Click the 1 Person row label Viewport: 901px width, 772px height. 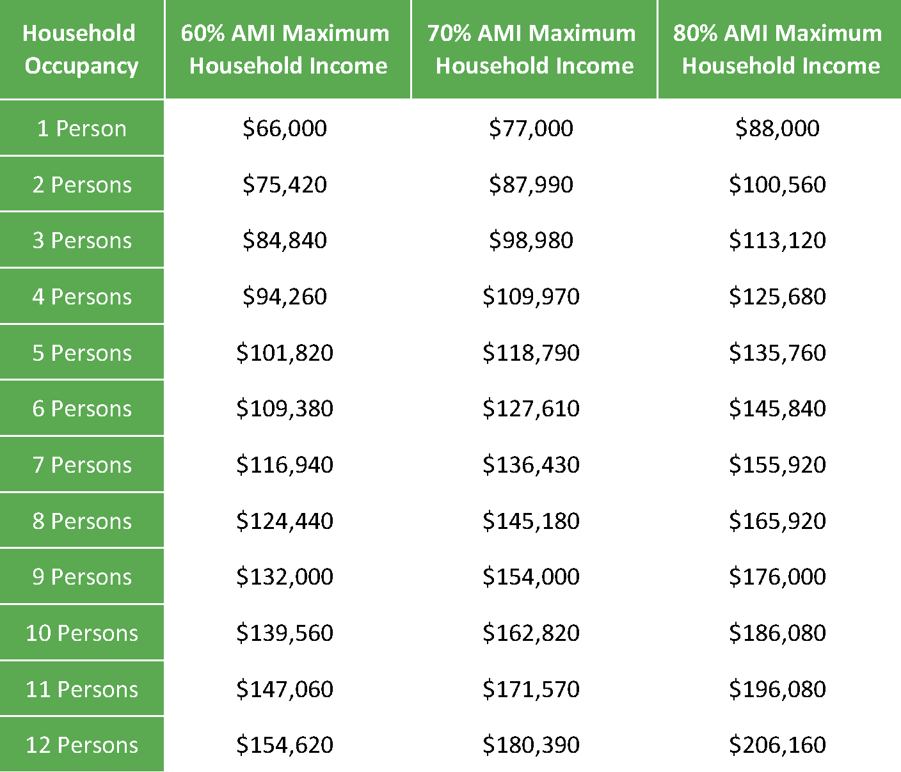point(81,128)
